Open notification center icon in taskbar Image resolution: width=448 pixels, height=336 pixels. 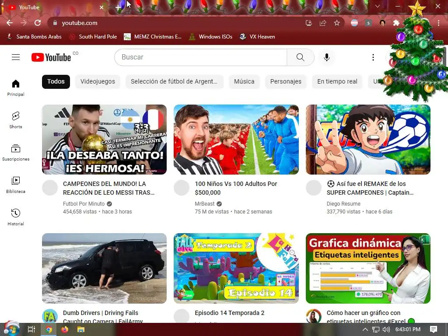tap(434, 329)
